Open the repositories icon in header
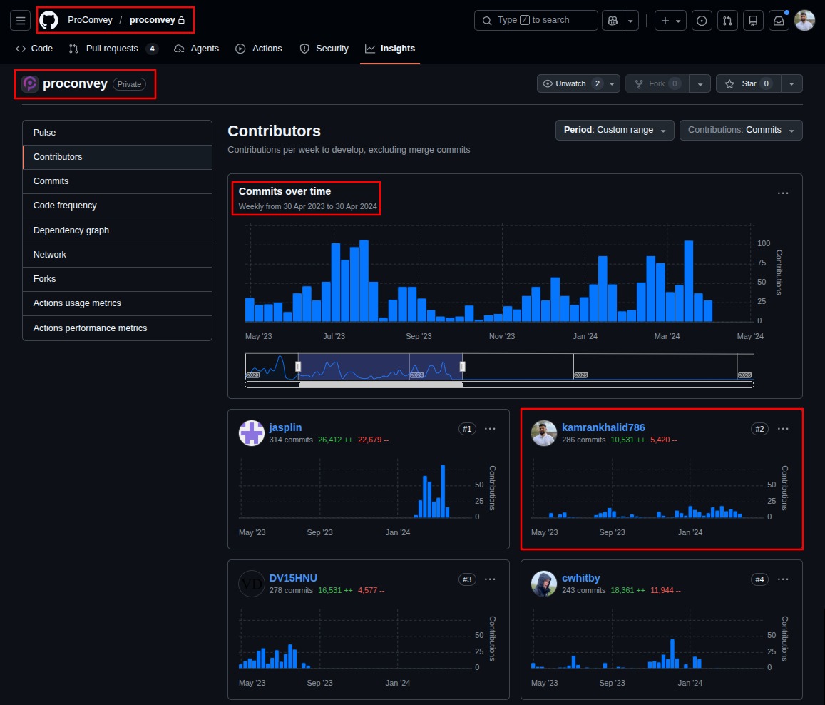The height and width of the screenshot is (705, 825). click(x=754, y=21)
